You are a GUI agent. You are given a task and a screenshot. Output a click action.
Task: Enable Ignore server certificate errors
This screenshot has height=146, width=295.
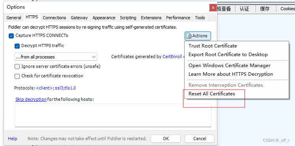[17, 66]
